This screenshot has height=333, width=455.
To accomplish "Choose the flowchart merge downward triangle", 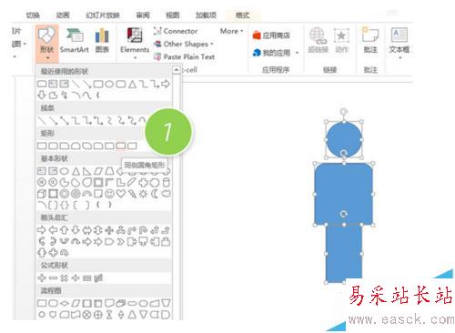I will [x=143, y=315].
